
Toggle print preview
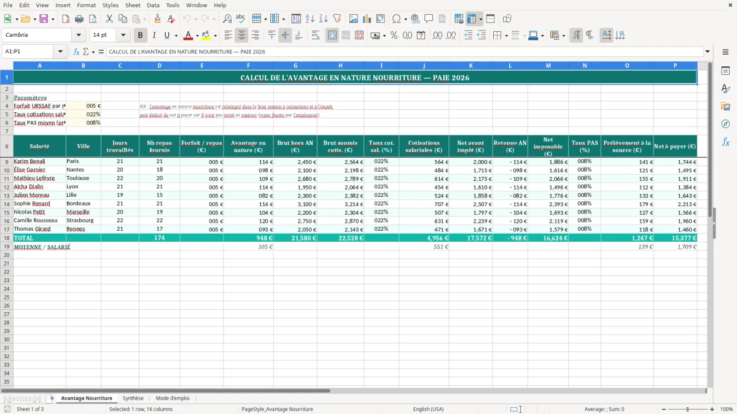point(93,19)
